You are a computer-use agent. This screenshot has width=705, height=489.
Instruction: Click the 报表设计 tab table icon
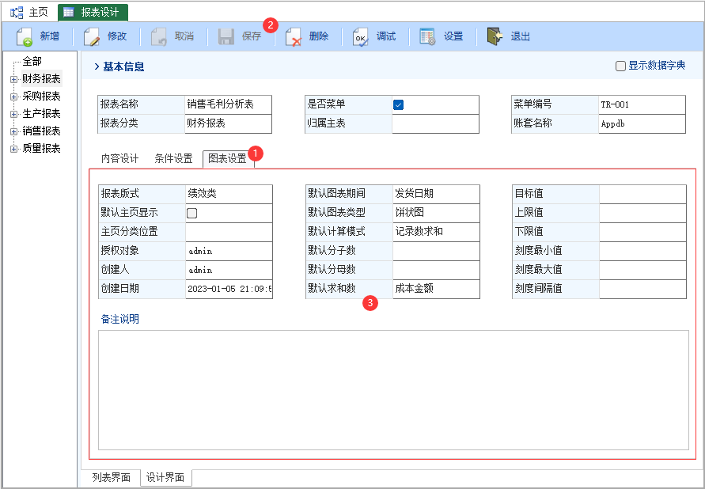(69, 12)
